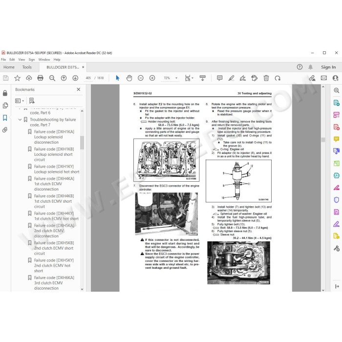The image size is (342, 342).
Task: Collapse Troubleshooting by failure code, Part 7
Action: click(x=20, y=120)
